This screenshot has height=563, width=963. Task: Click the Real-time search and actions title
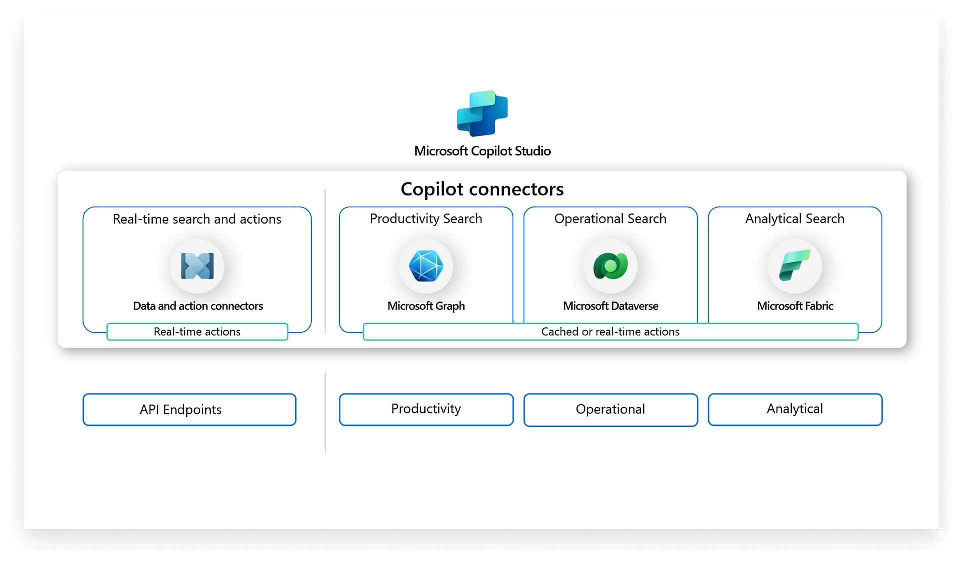pos(197,219)
